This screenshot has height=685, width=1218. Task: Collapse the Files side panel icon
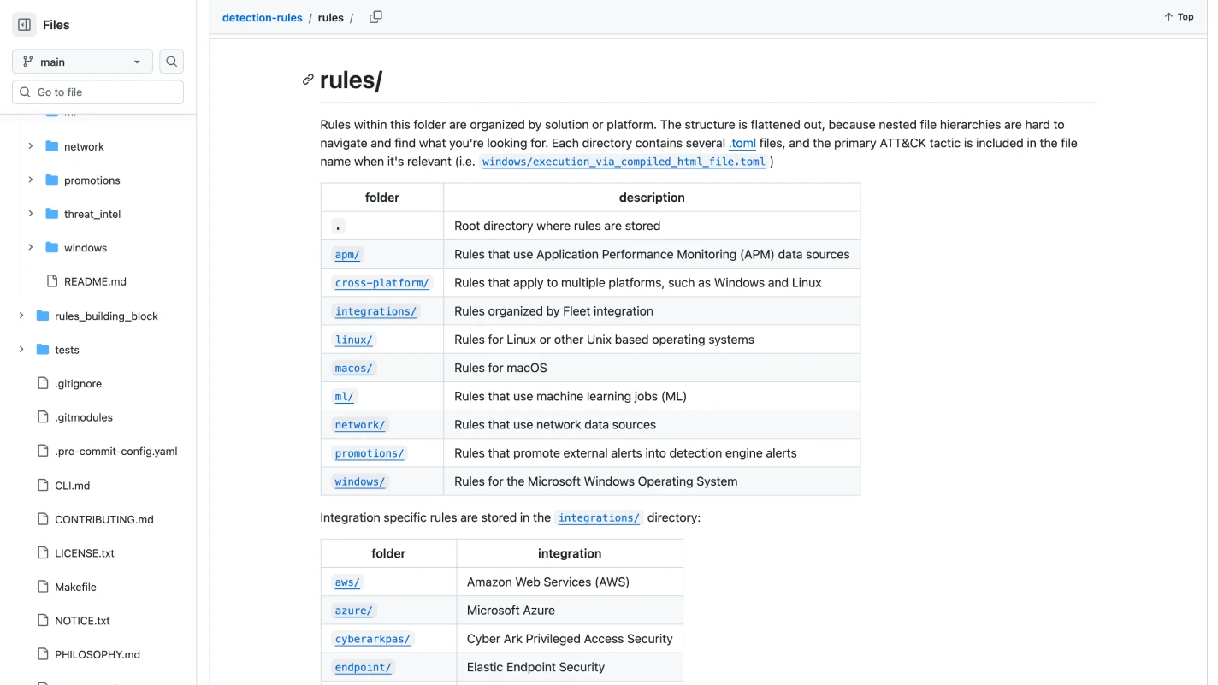point(25,25)
